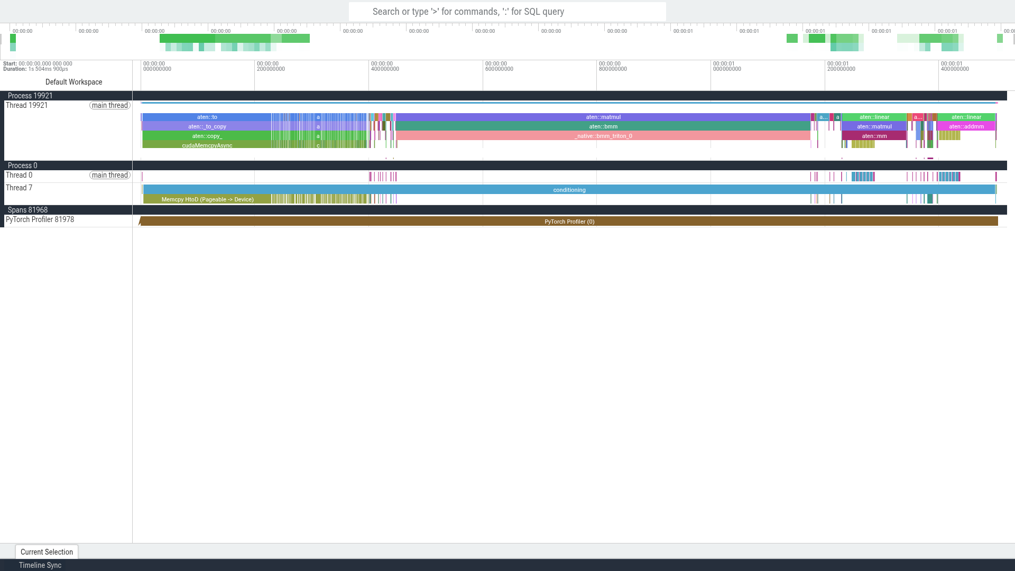Select the PyTorch Profiler (0) span
Viewport: 1015px width, 571px height.
[x=569, y=222]
